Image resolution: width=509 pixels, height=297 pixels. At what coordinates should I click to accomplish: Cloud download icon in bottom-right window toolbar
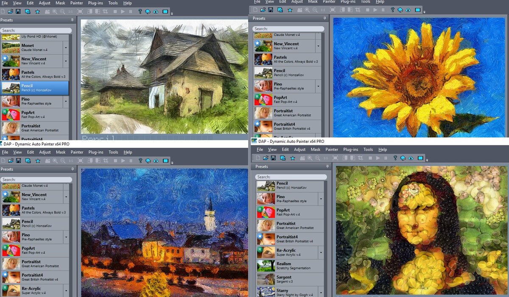pyautogui.click(x=411, y=158)
